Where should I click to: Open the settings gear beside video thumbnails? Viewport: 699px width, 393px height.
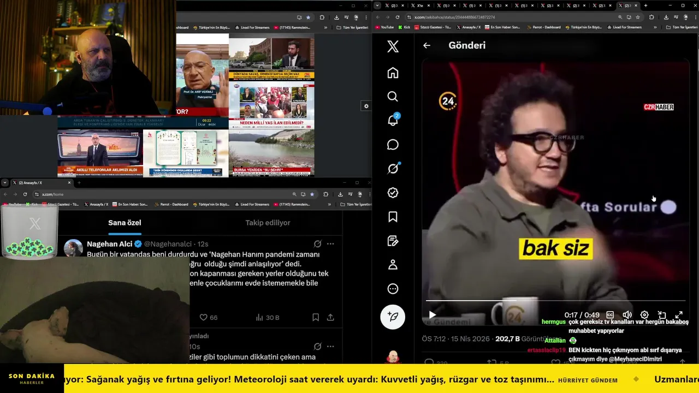(x=366, y=106)
